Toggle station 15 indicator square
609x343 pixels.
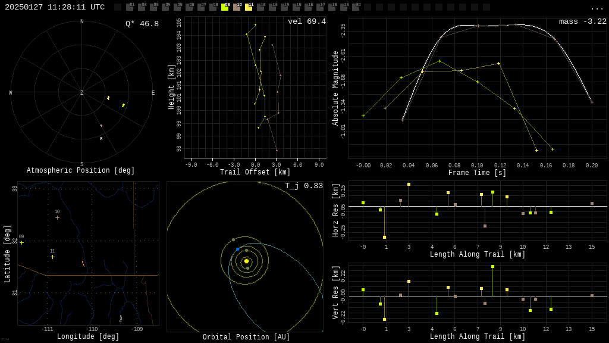pos(296,7)
